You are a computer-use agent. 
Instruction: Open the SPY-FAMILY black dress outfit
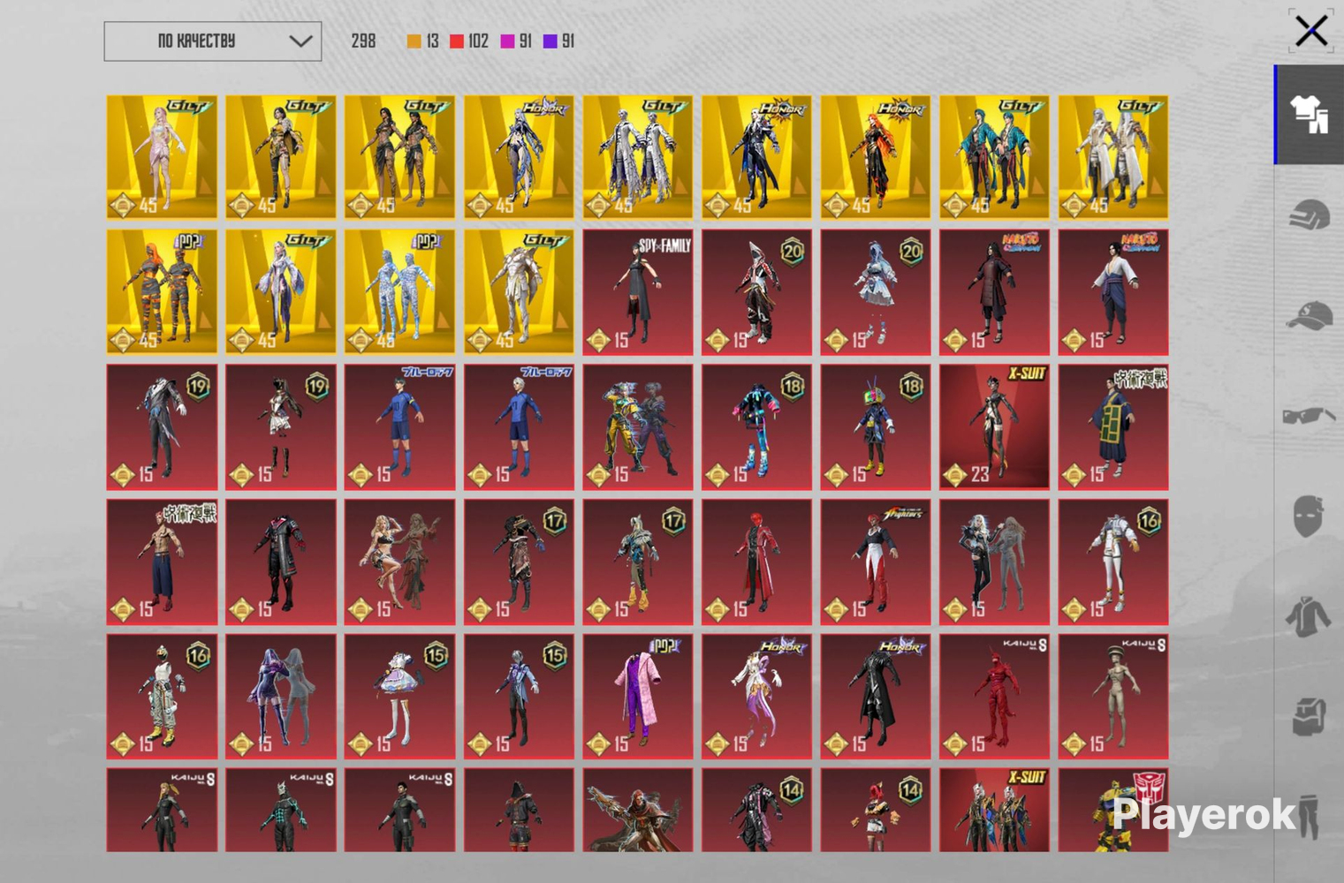pyautogui.click(x=638, y=292)
